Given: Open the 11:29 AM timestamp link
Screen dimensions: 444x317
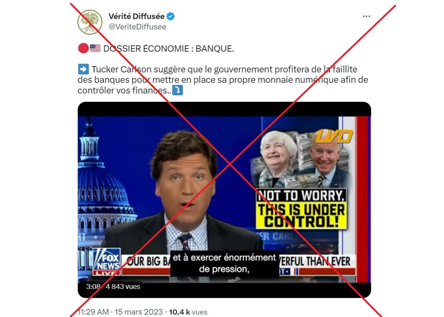Looking at the screenshot, I should point(94,312).
